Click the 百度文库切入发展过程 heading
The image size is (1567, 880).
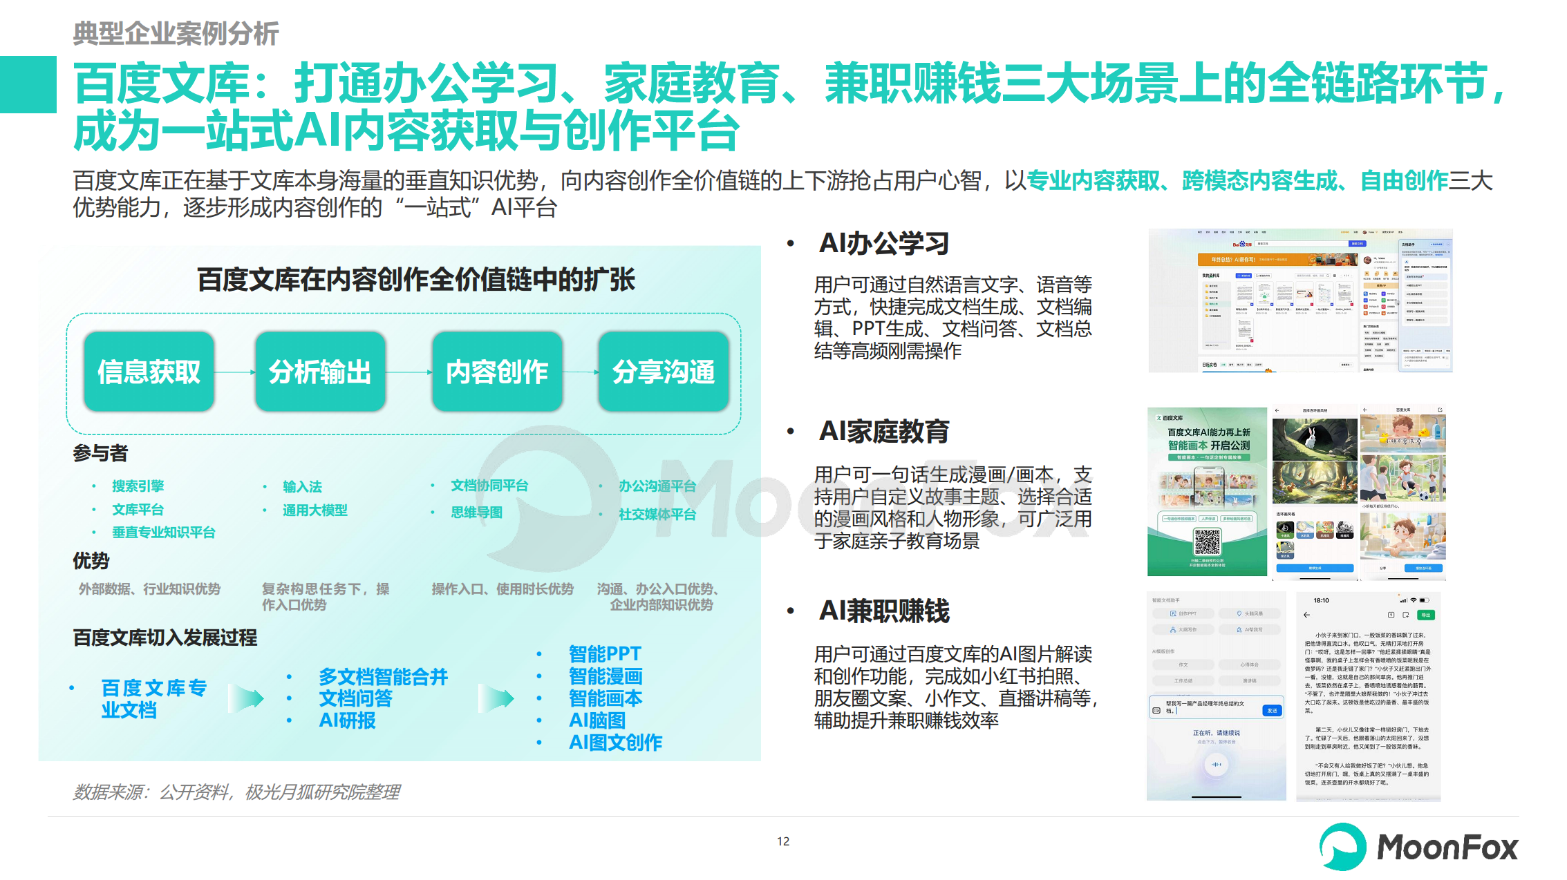(x=165, y=638)
